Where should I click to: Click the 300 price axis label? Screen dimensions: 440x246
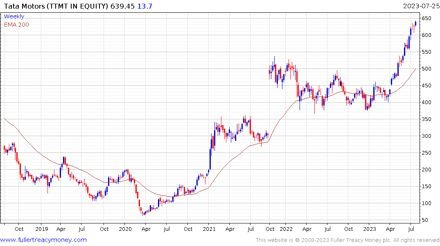(426, 136)
